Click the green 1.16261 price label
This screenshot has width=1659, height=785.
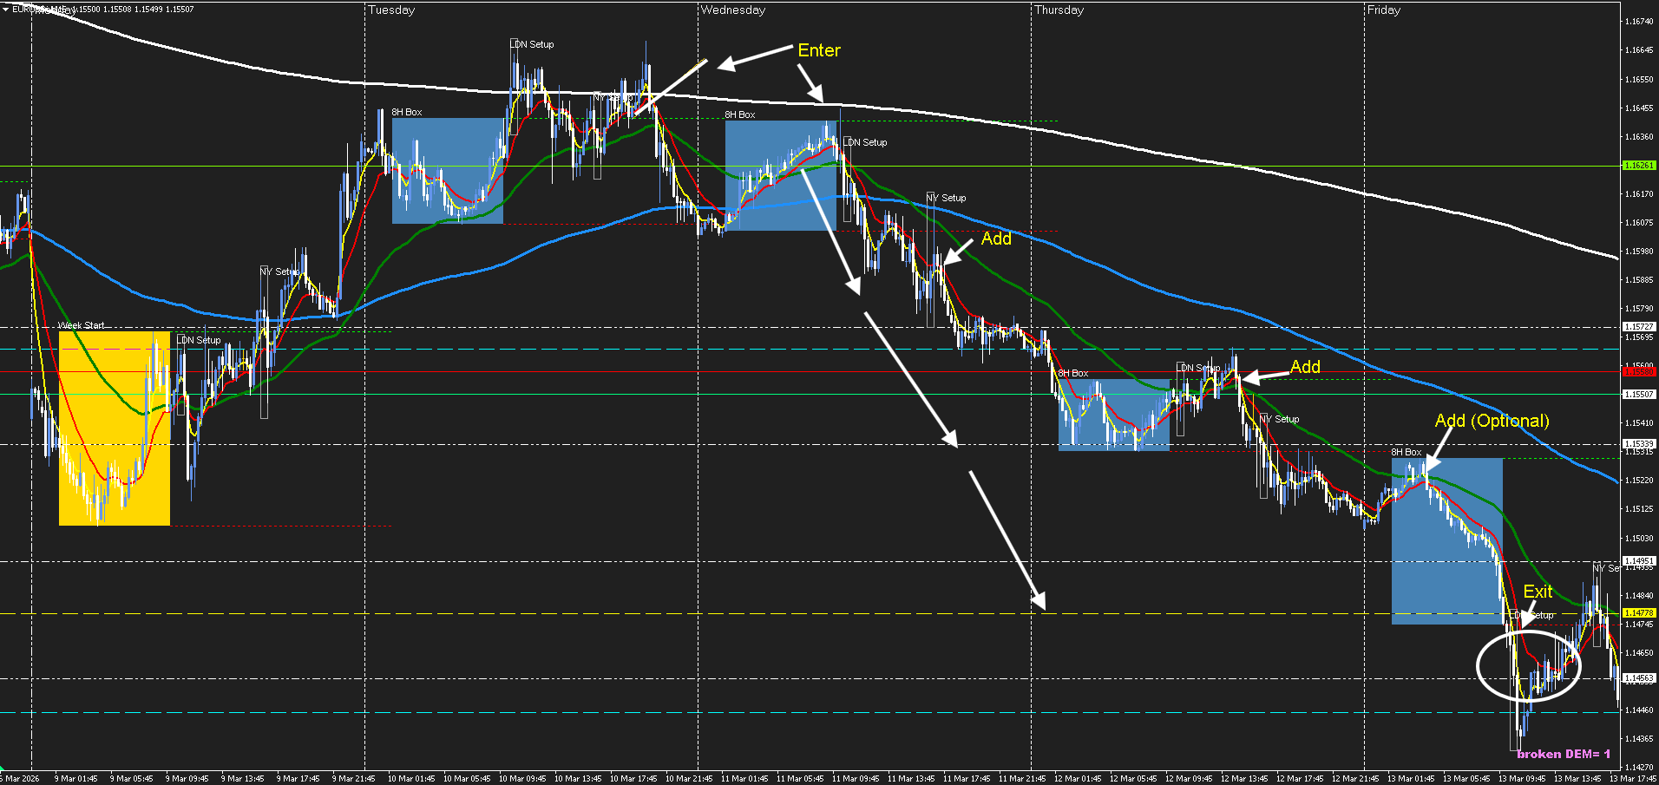1638,166
